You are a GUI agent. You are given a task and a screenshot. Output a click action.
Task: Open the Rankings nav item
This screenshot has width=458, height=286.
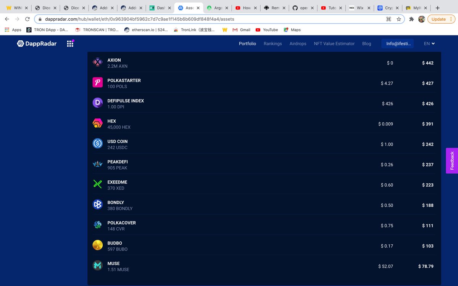click(273, 44)
